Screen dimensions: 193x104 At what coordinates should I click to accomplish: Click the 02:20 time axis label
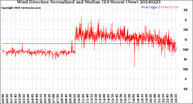20,98
